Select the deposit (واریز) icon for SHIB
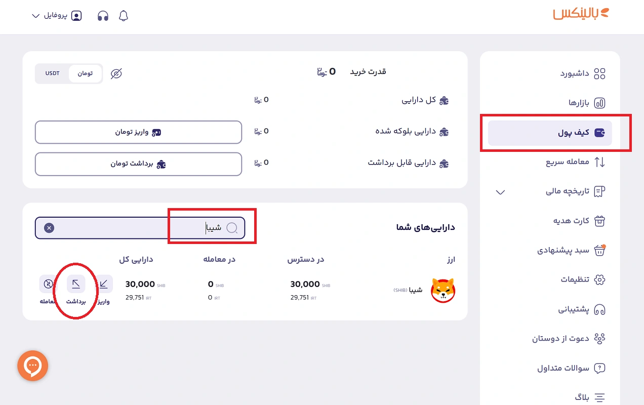The width and height of the screenshot is (644, 405). coord(104,283)
